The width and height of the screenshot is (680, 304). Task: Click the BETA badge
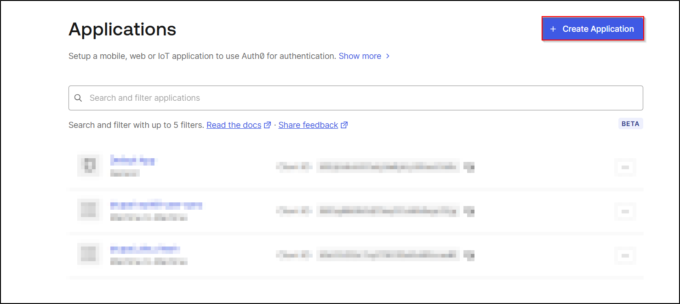pyautogui.click(x=630, y=124)
